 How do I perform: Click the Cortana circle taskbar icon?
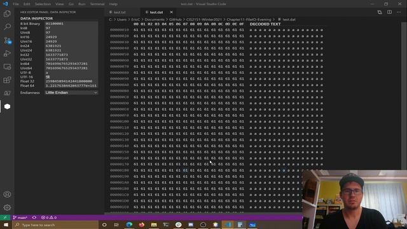(104, 225)
